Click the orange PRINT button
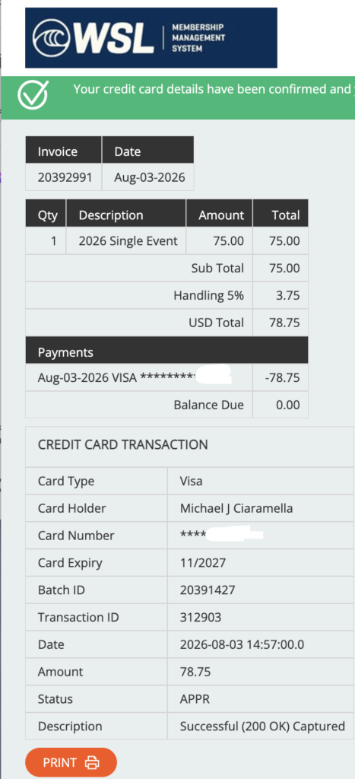This screenshot has height=779, width=355. tap(71, 762)
